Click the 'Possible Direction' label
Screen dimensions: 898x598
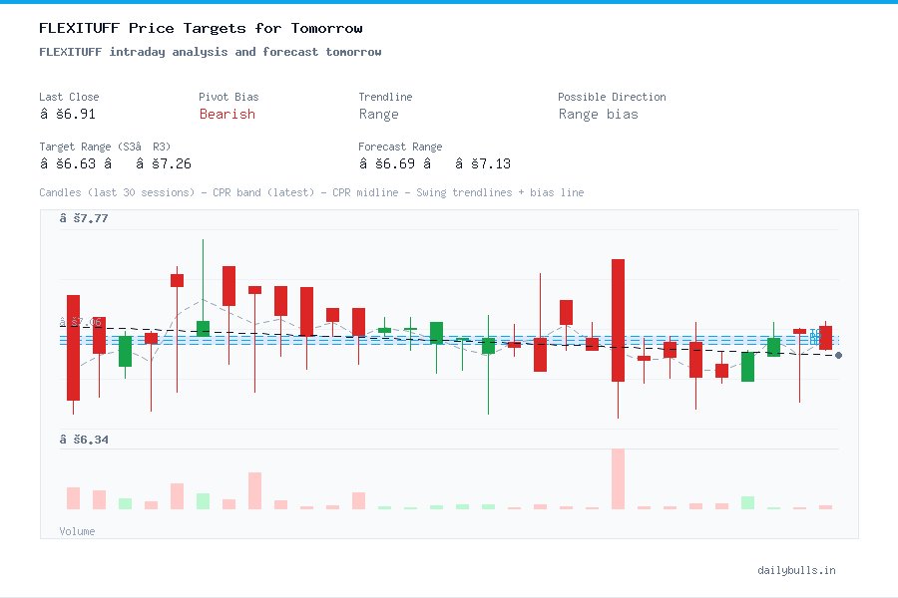click(x=612, y=97)
